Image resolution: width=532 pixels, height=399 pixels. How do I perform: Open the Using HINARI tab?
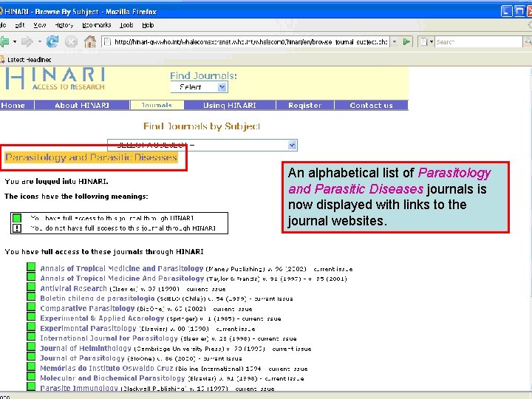tap(230, 105)
